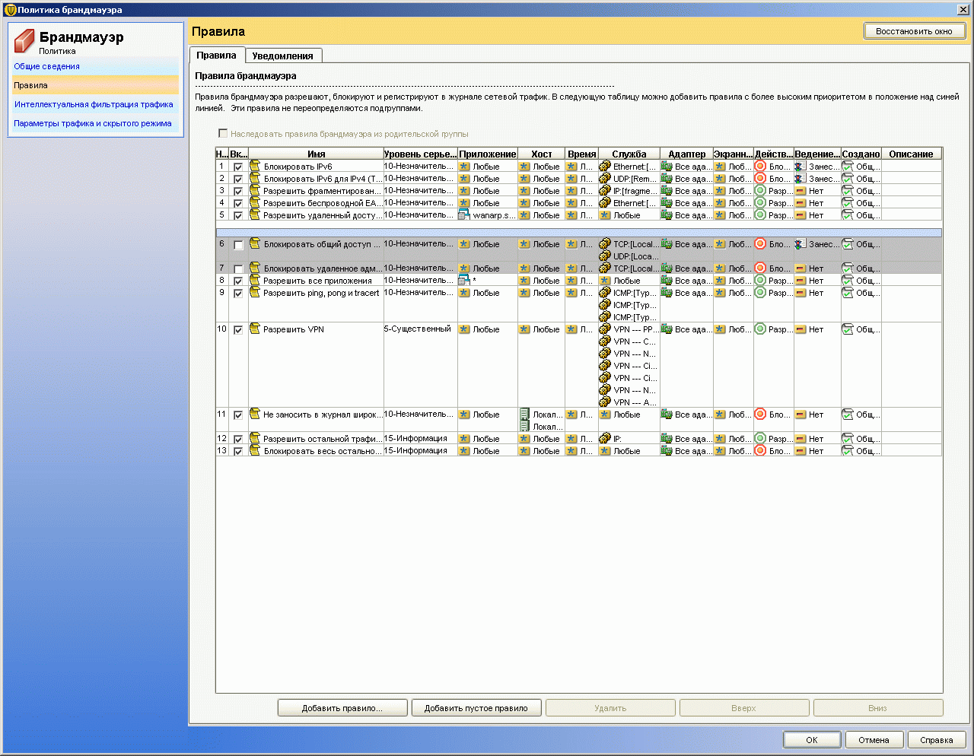
Task: Confirm the dialog with OK
Action: (812, 740)
